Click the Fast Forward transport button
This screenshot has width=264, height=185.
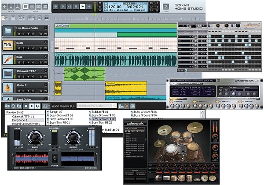coord(89,7)
